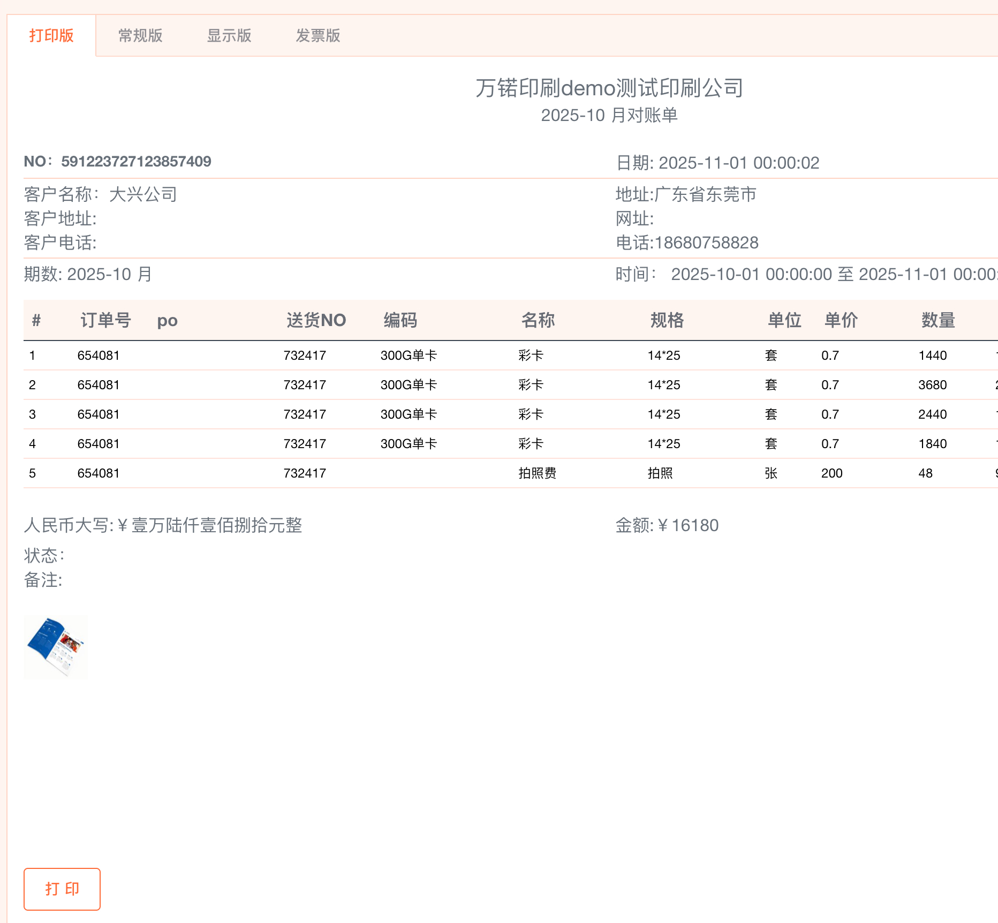Click the 订单号 column header
The height and width of the screenshot is (923, 998).
point(105,320)
